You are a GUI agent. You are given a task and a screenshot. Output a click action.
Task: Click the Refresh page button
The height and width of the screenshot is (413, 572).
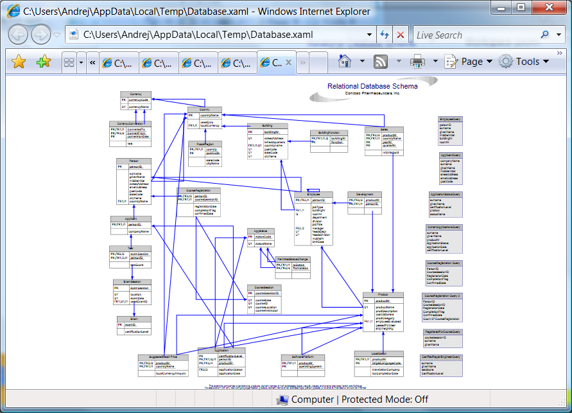[385, 35]
